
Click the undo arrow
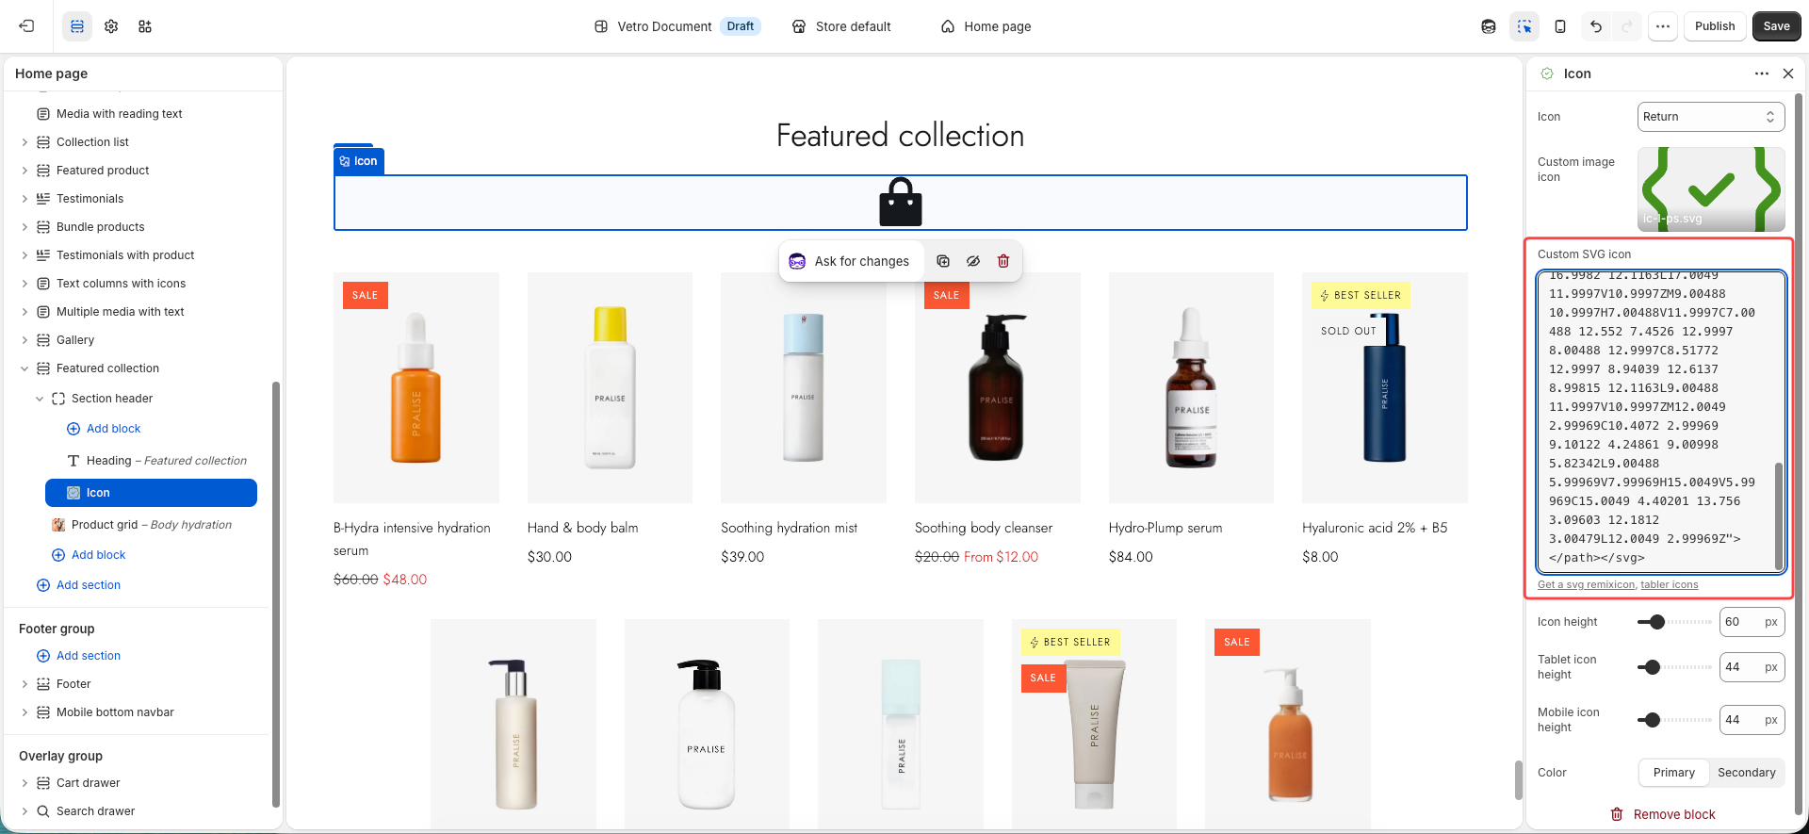tap(1596, 26)
